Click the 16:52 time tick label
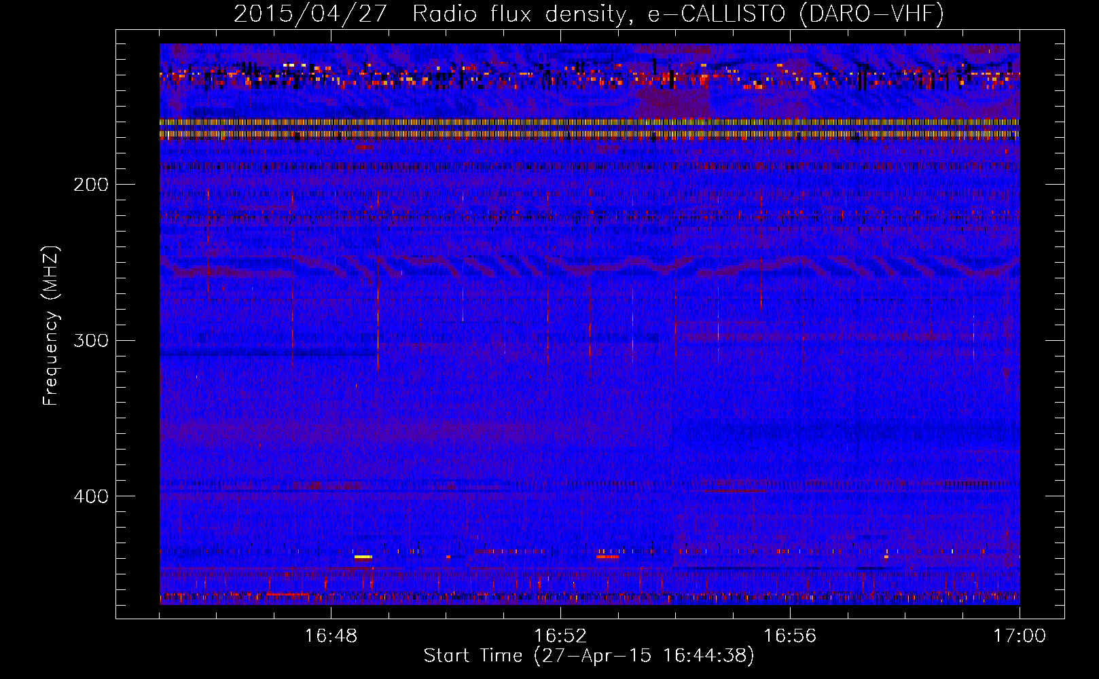The height and width of the screenshot is (679, 1099). [x=560, y=636]
